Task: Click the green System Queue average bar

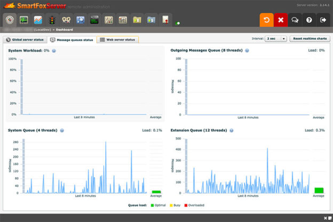Action: click(156, 192)
